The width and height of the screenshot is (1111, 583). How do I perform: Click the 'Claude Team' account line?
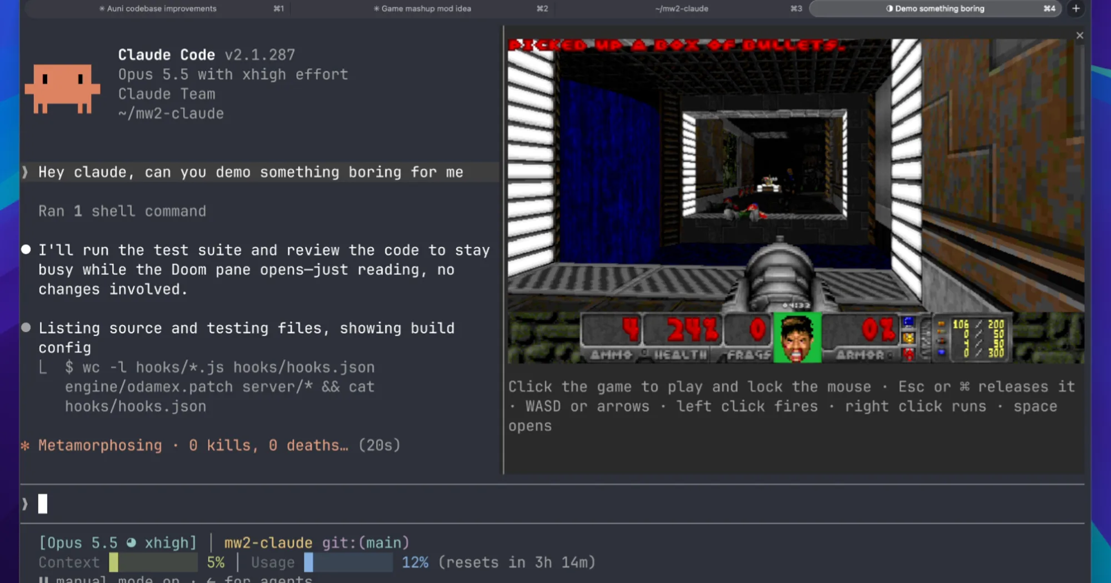(167, 94)
